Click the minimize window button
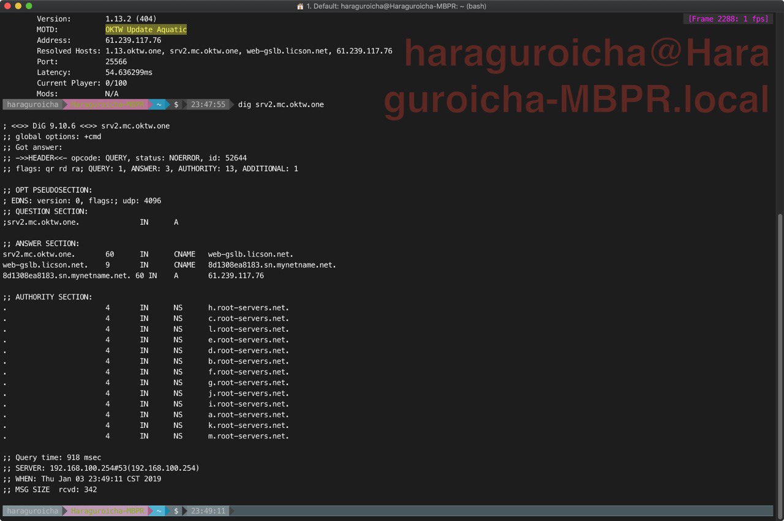Viewport: 784px width, 521px height. [18, 6]
